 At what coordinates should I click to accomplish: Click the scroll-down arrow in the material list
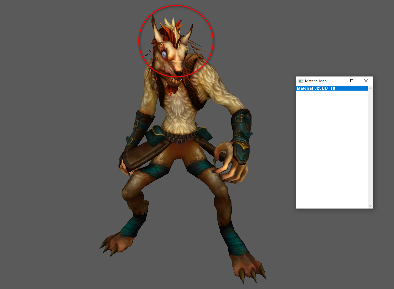click(x=370, y=206)
